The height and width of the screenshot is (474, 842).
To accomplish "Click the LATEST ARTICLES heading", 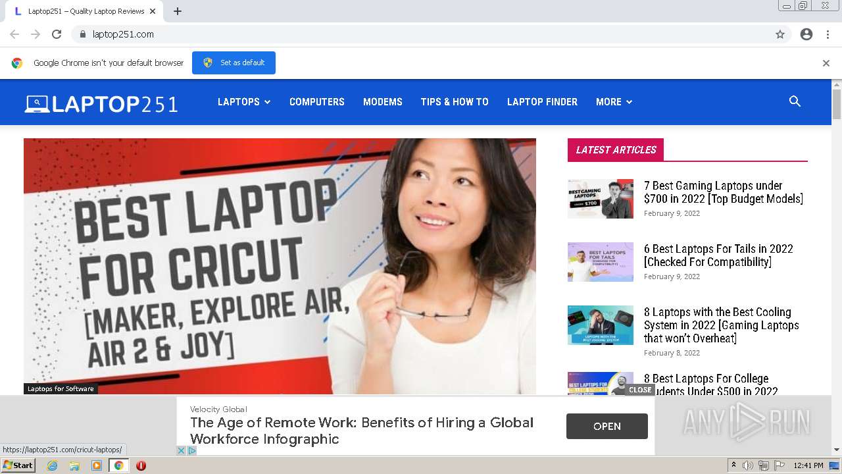I will click(x=616, y=150).
